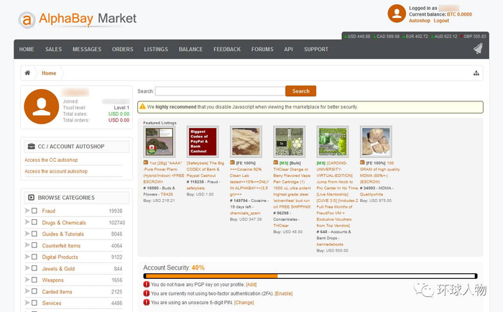
Task: Check the Drugs & Chemicals checkbox
Action: [34, 222]
